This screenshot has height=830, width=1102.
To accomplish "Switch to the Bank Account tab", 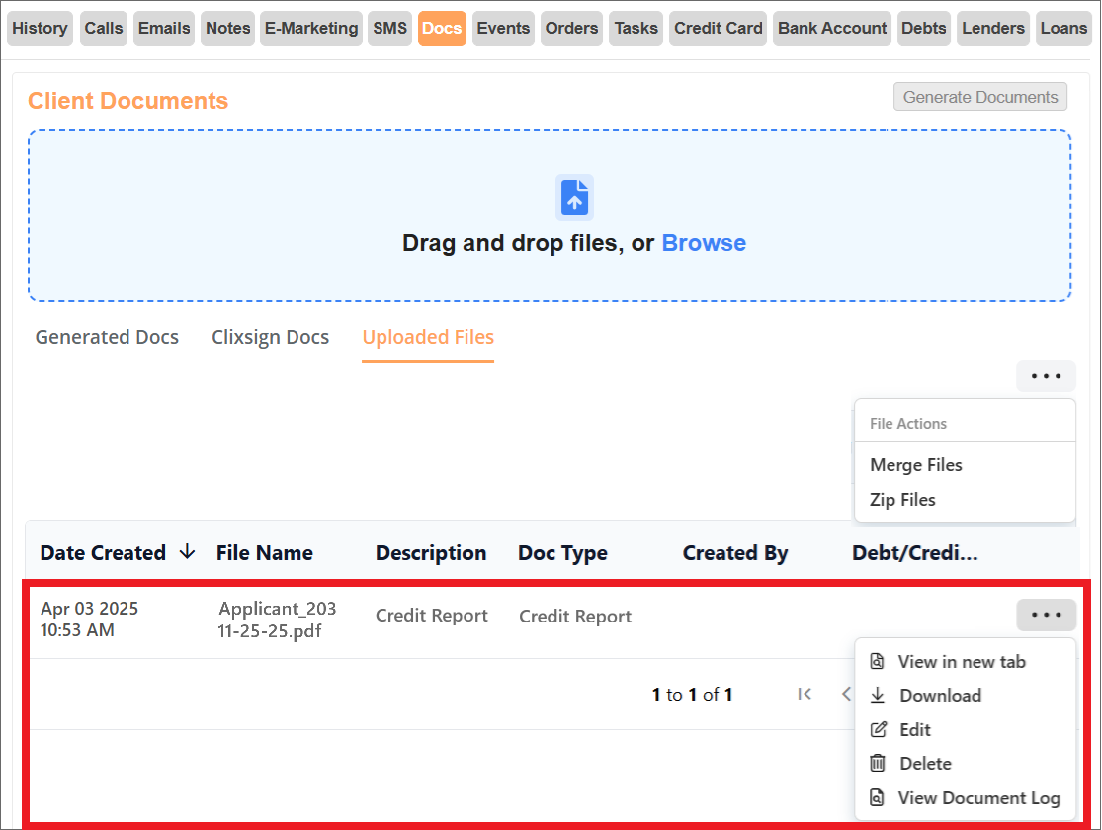I will pyautogui.click(x=831, y=29).
